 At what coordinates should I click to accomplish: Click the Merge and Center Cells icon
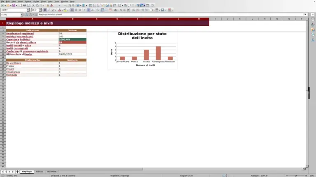click(x=102, y=10)
